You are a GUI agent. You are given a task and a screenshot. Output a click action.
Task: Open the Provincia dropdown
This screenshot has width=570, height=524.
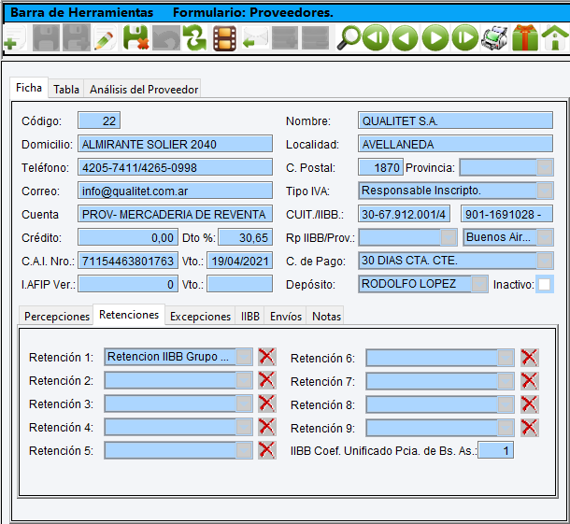(545, 167)
